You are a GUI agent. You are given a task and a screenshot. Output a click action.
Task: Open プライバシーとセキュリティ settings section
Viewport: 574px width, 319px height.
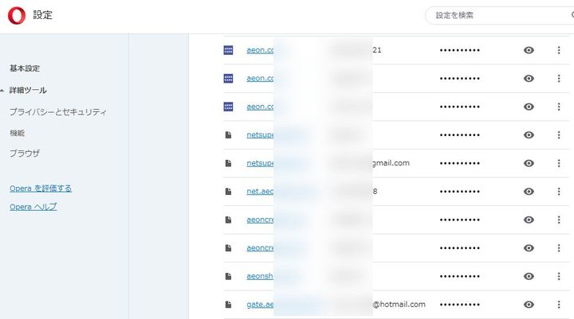(x=58, y=112)
